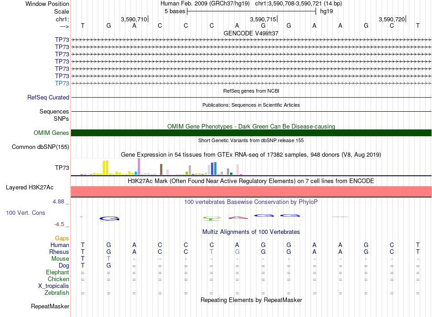This screenshot has width=432, height=317.
Task: Click the RefSeq Curated track label
Action: tap(48, 97)
